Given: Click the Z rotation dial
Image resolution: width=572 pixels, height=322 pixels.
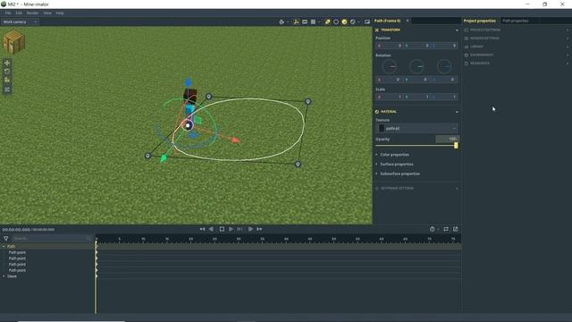Looking at the screenshot, I should coord(444,67).
